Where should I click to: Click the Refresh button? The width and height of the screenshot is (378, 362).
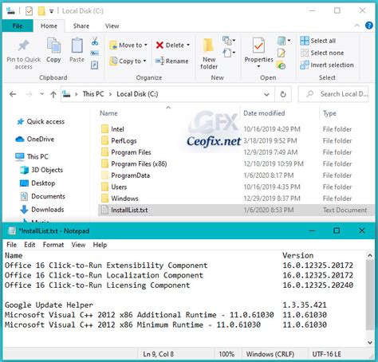283,94
